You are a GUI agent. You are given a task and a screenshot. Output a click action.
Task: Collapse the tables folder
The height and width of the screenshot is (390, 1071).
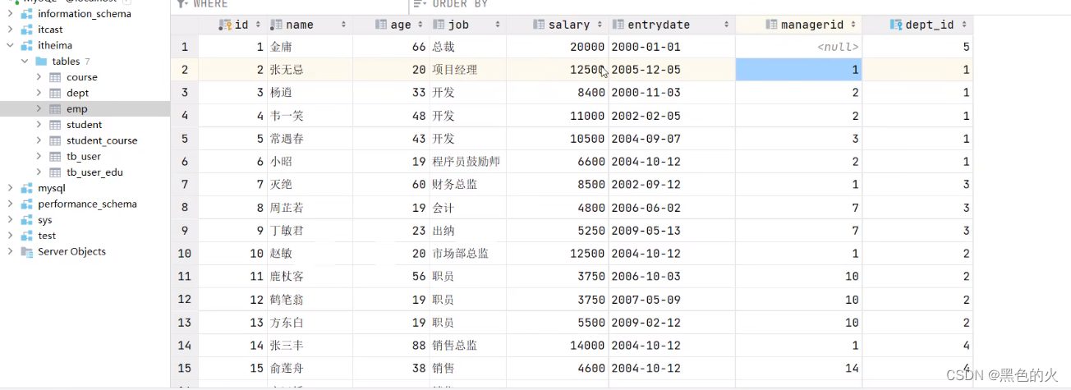pyautogui.click(x=24, y=62)
